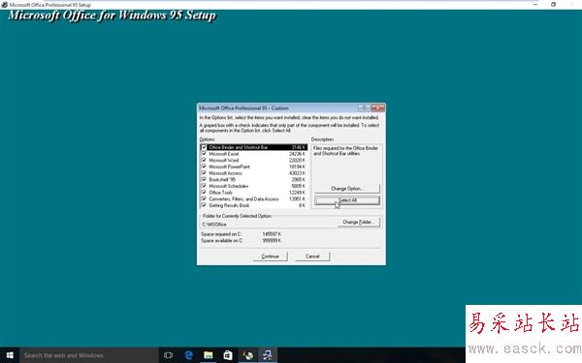The image size is (582, 363).
Task: Launch Microsoft Edge from taskbar
Action: pyautogui.click(x=188, y=355)
